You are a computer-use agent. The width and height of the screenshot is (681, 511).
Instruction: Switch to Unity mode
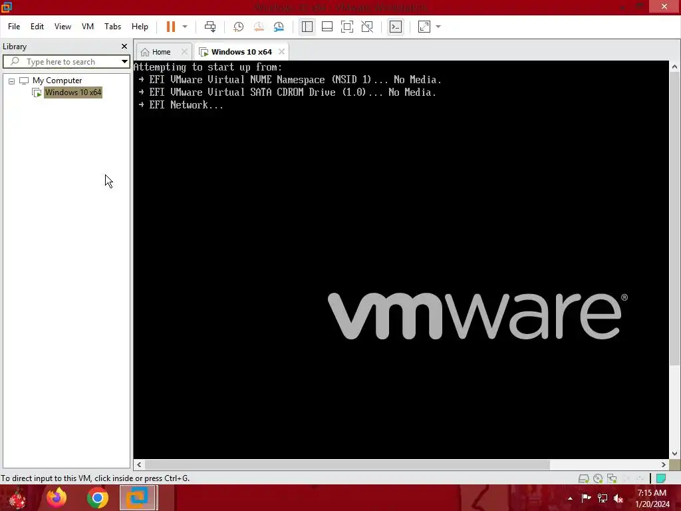(367, 27)
